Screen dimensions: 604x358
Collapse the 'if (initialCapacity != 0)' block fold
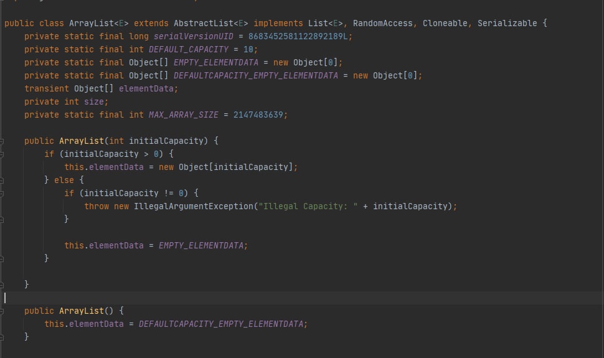coord(1,194)
